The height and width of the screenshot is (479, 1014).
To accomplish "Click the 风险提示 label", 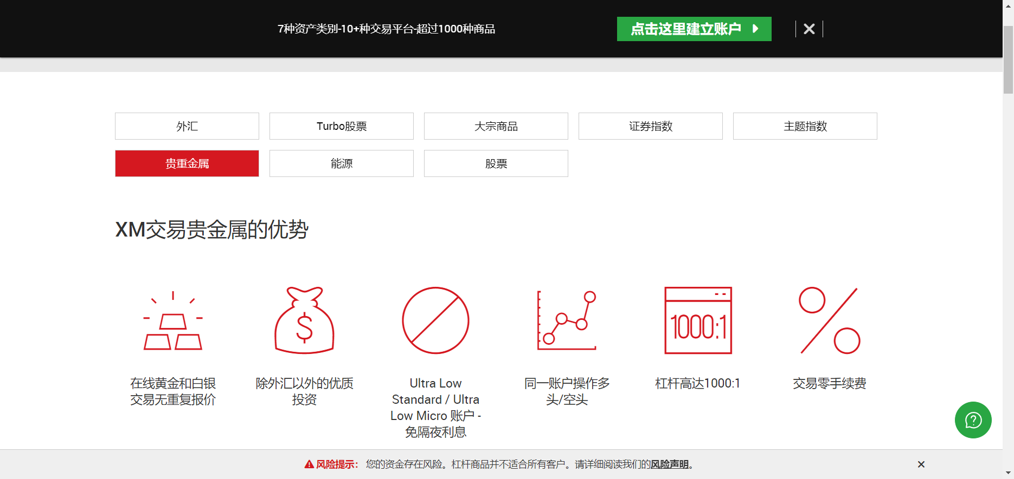I will [336, 464].
